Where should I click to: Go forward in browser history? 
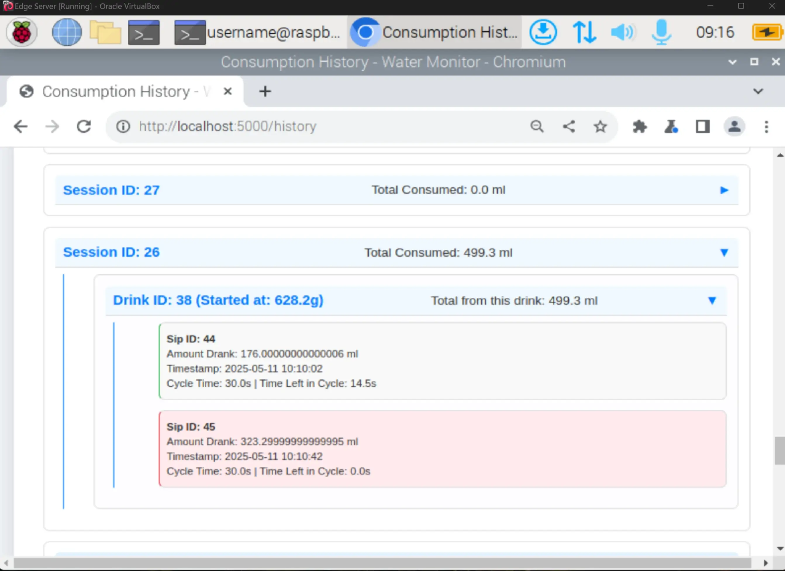pos(52,126)
